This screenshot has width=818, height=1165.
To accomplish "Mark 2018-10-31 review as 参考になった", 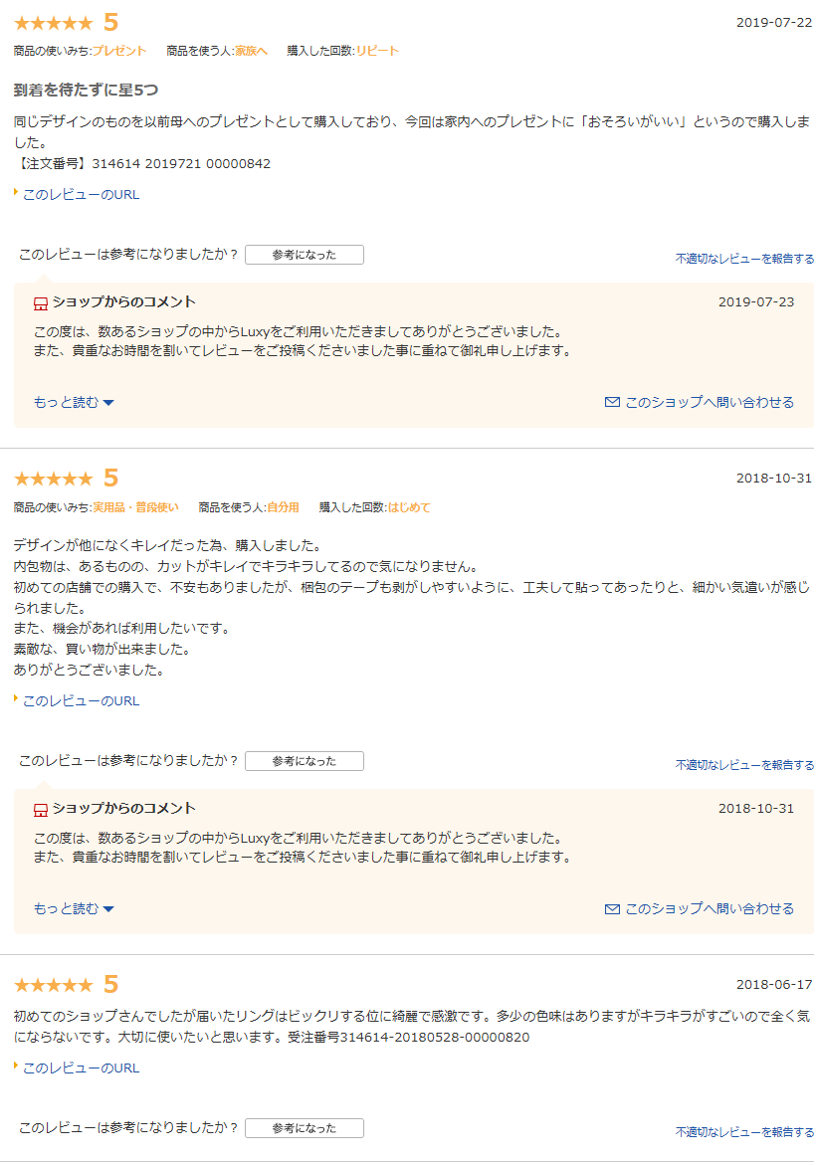I will [x=305, y=761].
